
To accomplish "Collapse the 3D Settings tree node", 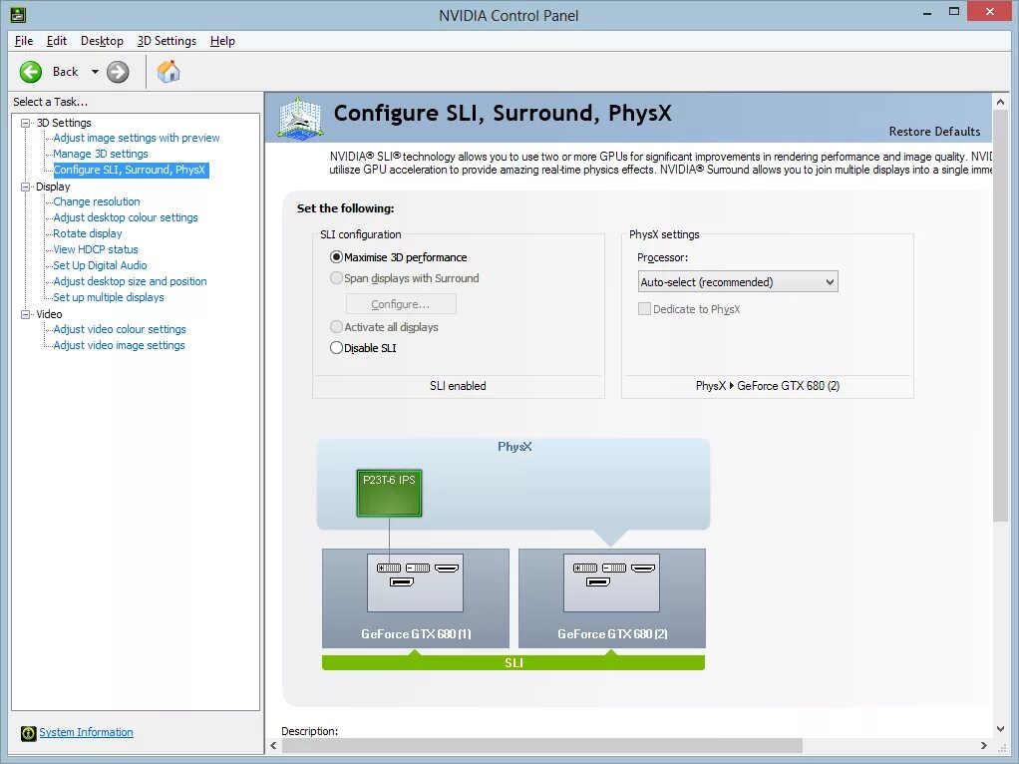I will click(x=25, y=123).
